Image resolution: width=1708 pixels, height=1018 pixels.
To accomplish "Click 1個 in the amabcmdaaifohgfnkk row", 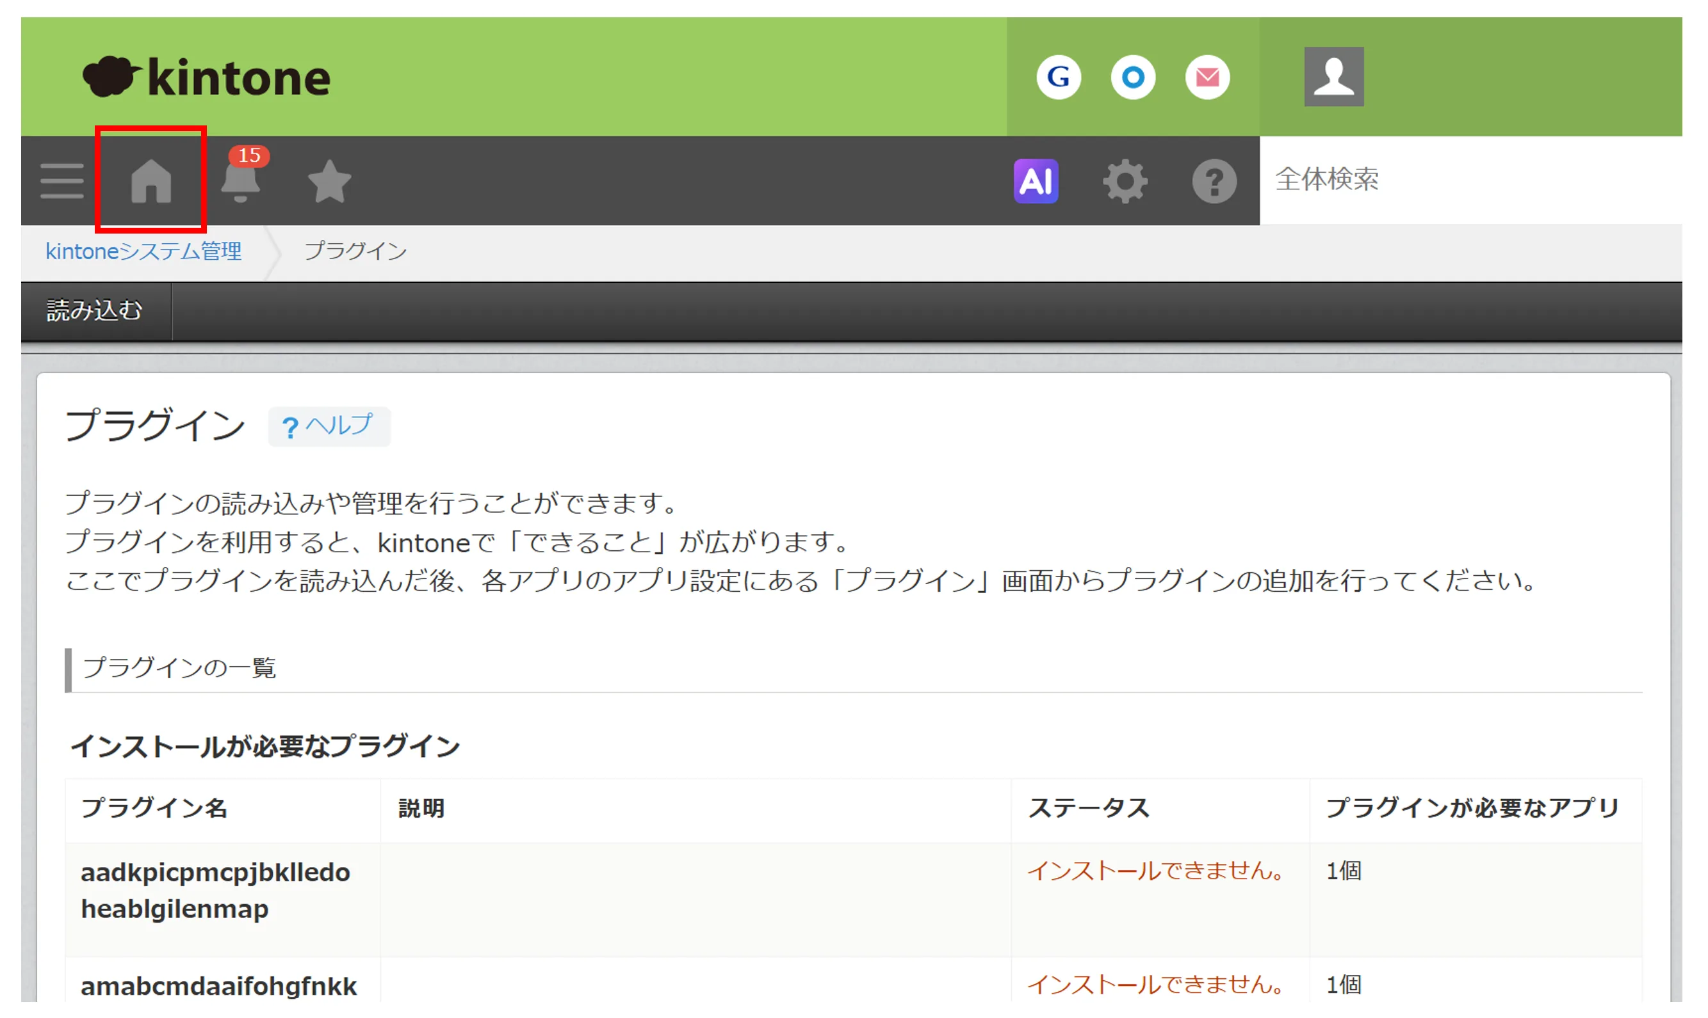I will point(1344,985).
